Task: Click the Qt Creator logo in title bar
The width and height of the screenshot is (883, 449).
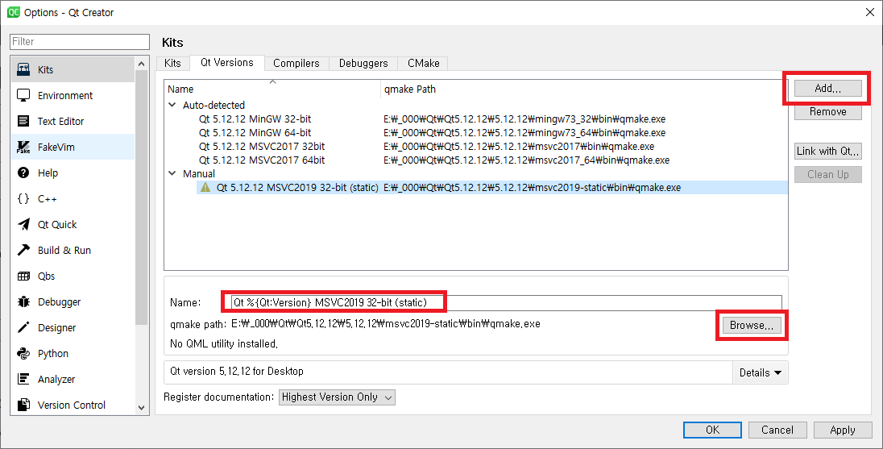Action: [13, 12]
